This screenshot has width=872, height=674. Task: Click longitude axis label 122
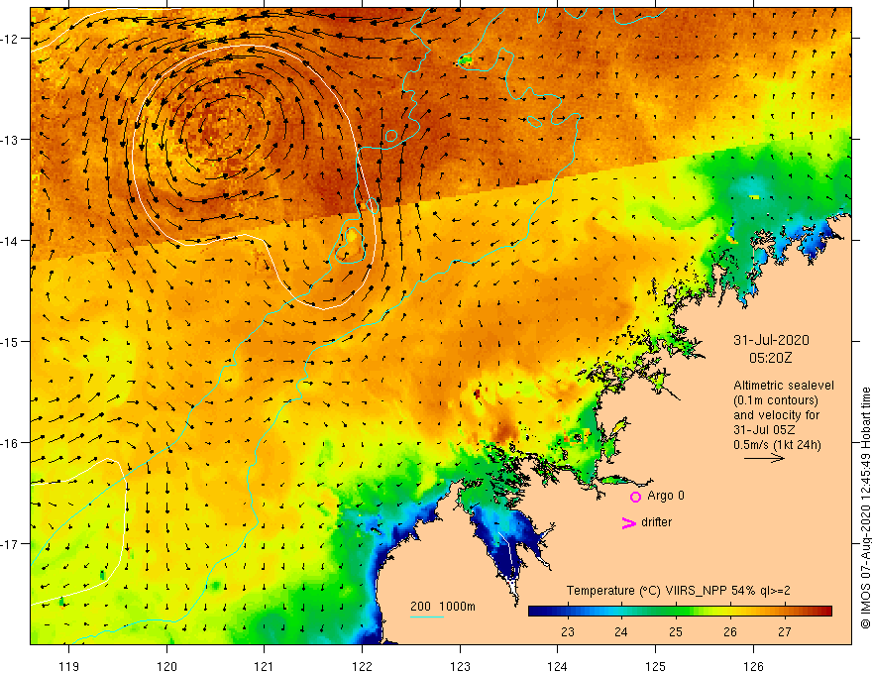[x=362, y=667]
